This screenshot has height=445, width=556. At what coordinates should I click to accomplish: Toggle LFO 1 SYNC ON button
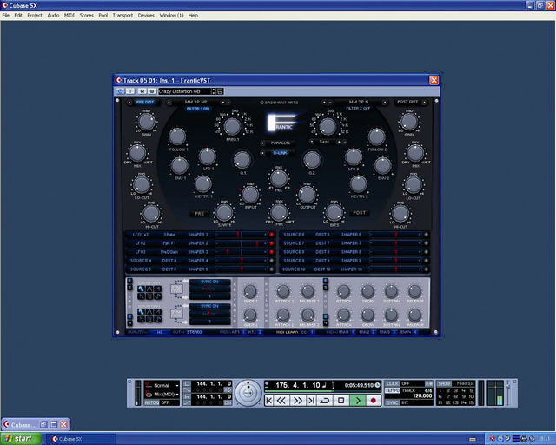point(209,282)
